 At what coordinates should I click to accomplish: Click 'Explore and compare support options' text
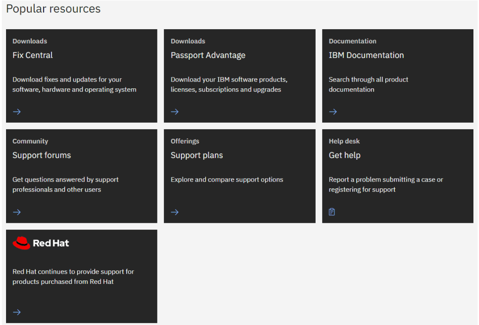[x=227, y=180]
